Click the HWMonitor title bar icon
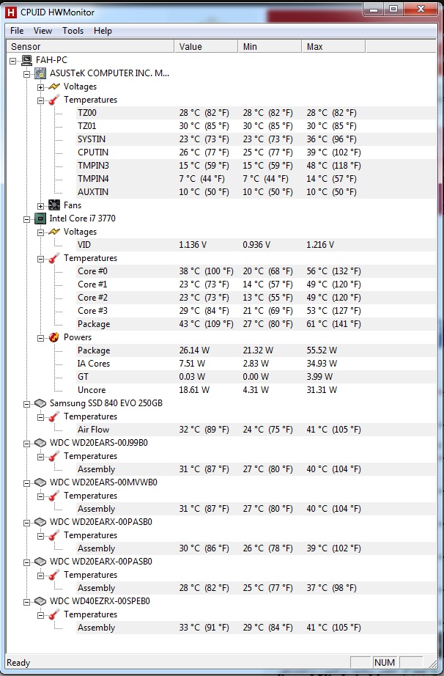 click(x=10, y=12)
